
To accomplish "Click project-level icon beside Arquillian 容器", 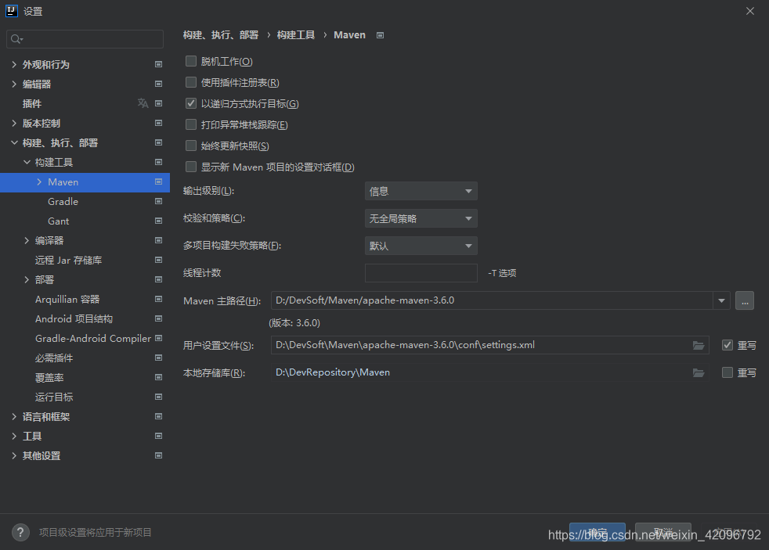I will 158,299.
